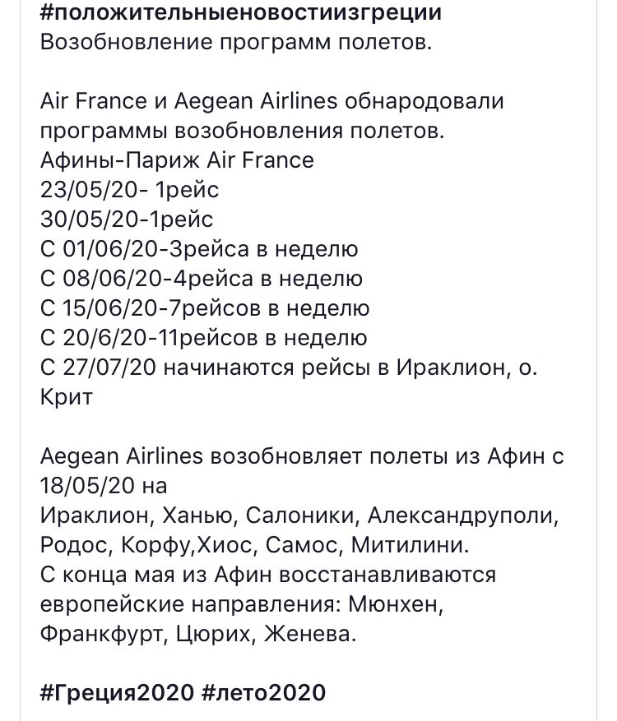The image size is (617, 721).
Task: Click the '23/05/20- 1рейс' line
Action: coord(129,190)
